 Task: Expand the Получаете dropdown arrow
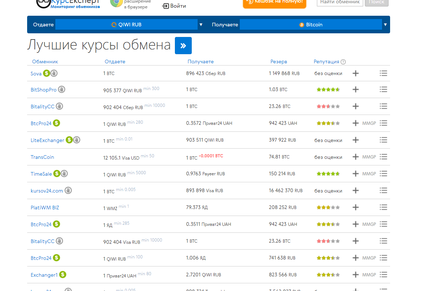coord(385,25)
